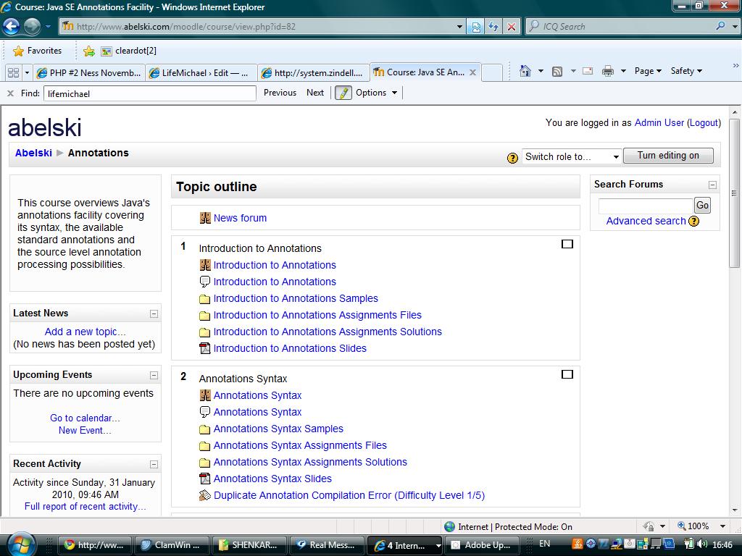Click help icon next to Advanced search
Viewport: 742px width, 556px height.
point(693,221)
